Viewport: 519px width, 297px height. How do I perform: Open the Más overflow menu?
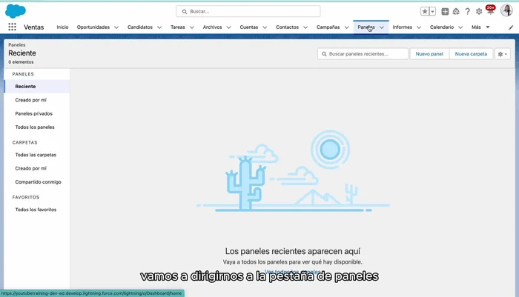(480, 27)
